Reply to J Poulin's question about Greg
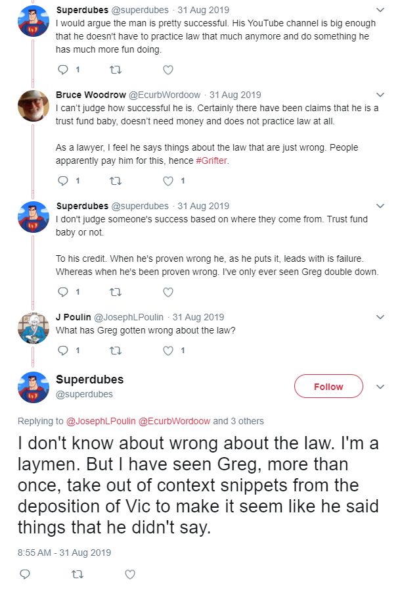400x590 pixels. (62, 351)
